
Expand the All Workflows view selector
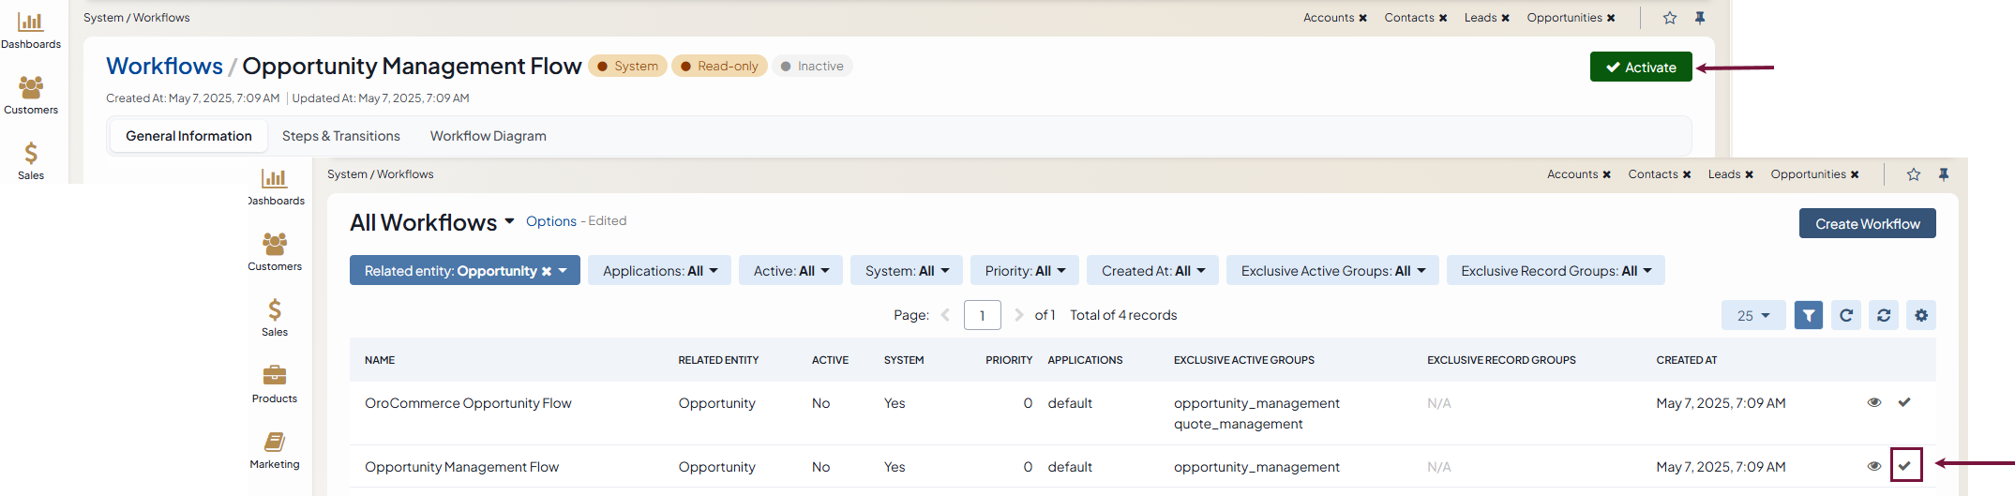pyautogui.click(x=509, y=222)
